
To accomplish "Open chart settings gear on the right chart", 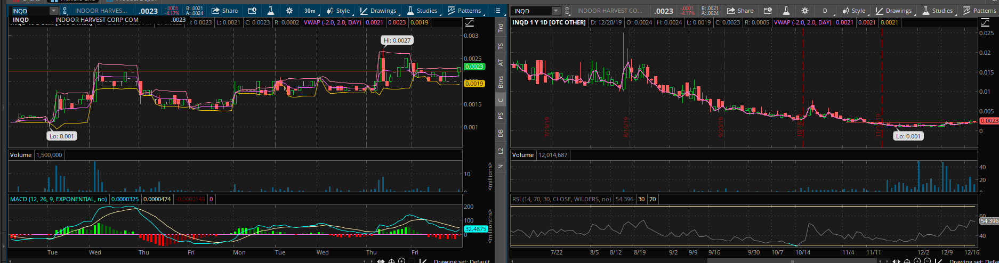I will tap(804, 11).
